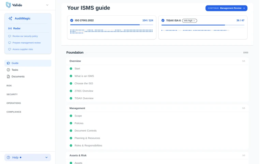Open the Start guide step
The image size is (262, 164).
coord(77,69)
